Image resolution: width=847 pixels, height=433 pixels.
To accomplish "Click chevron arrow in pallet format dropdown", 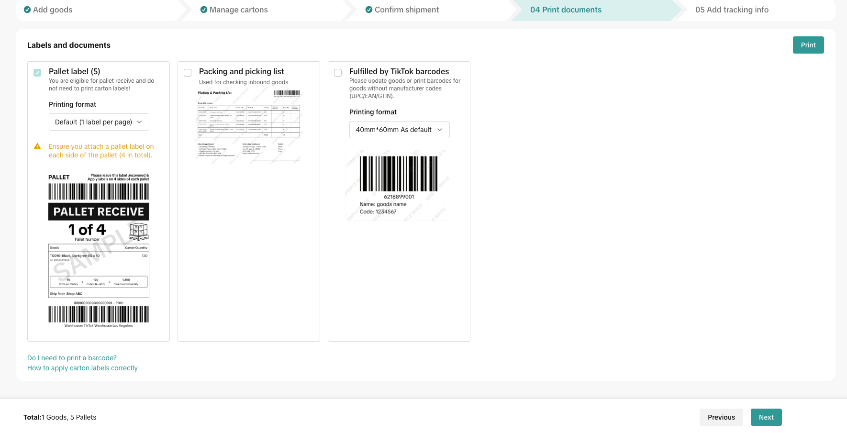I will point(139,122).
